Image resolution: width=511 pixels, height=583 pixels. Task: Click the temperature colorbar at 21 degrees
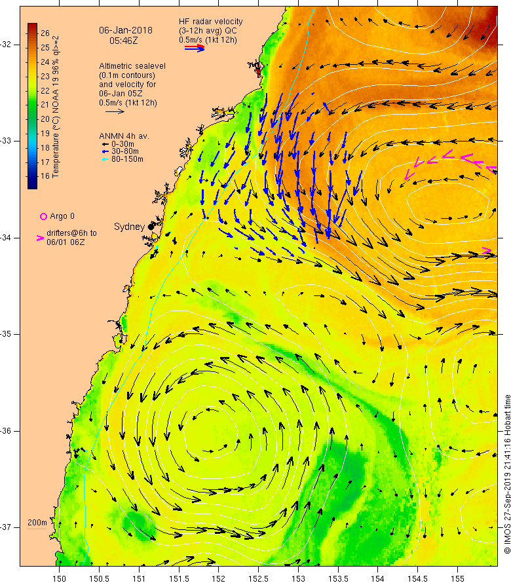[32, 105]
